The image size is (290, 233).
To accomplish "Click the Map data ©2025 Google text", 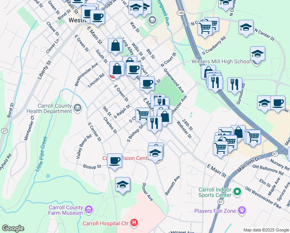I will (x=265, y=230).
